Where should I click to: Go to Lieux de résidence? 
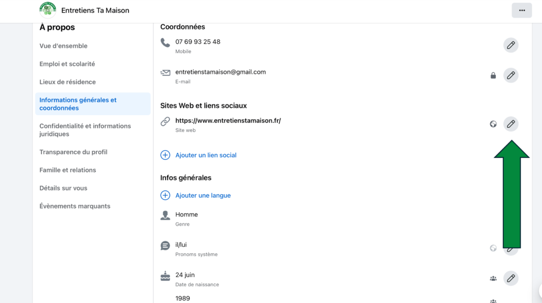pyautogui.click(x=68, y=82)
